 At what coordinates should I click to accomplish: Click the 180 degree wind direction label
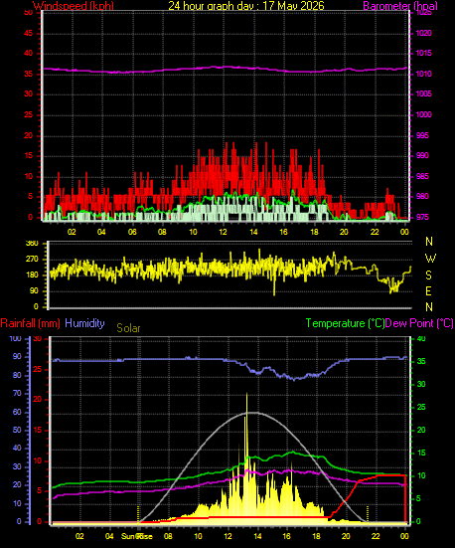pyautogui.click(x=32, y=275)
